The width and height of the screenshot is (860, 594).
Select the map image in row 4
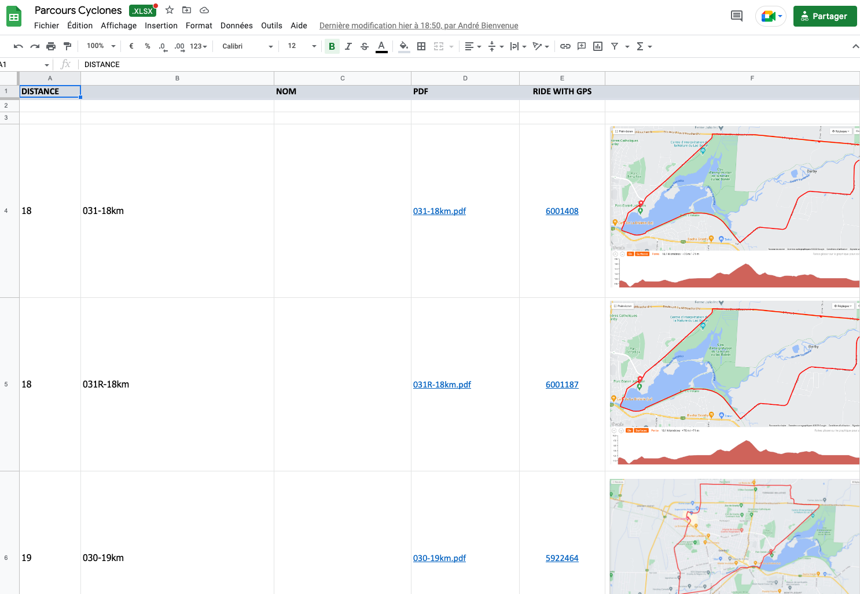pyautogui.click(x=734, y=207)
